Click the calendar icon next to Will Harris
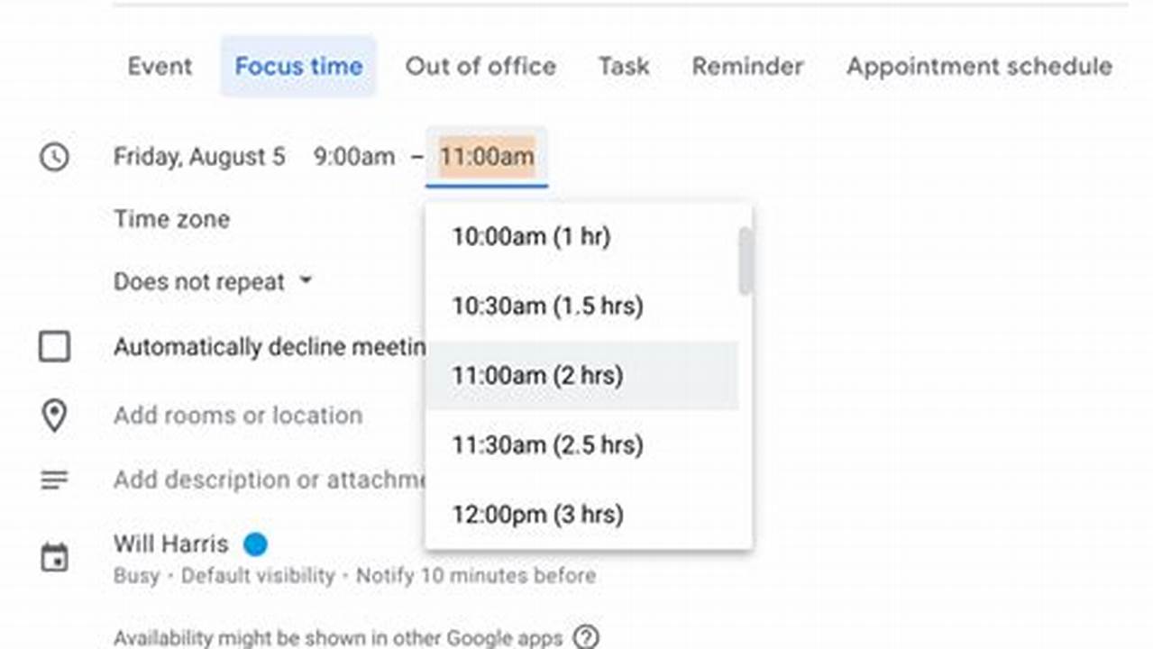 (x=54, y=556)
